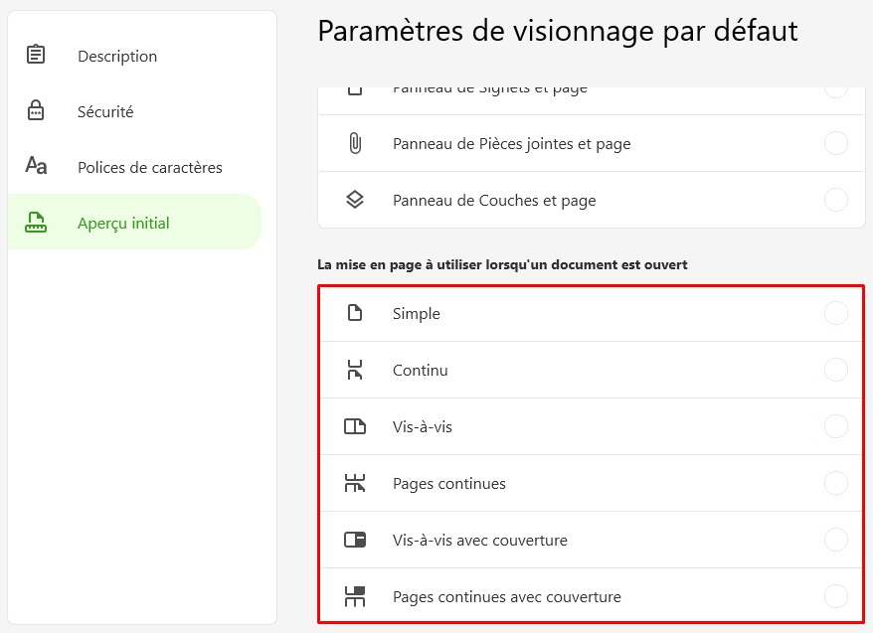Image resolution: width=873 pixels, height=633 pixels.
Task: Click the paperclip Pièces jointes icon
Action: [x=355, y=143]
